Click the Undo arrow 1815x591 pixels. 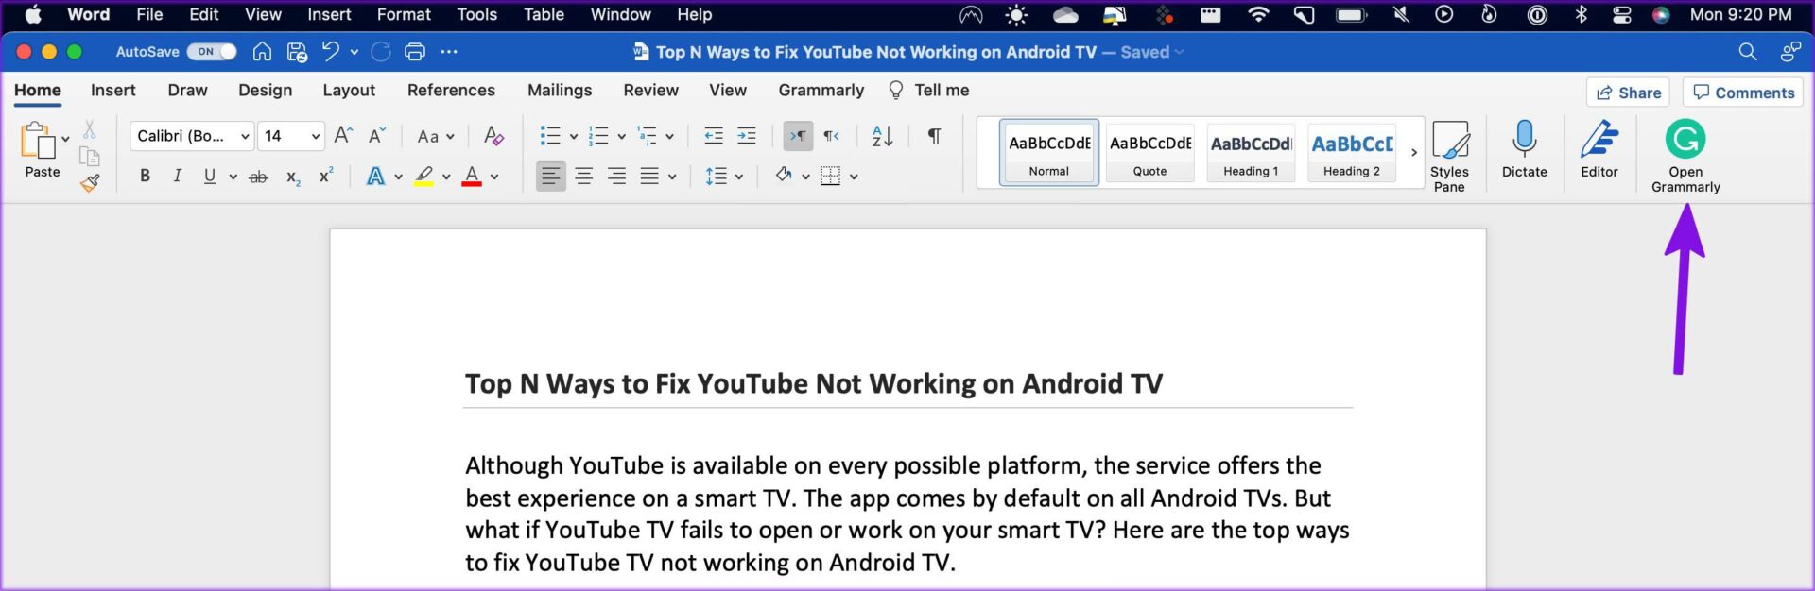tap(331, 51)
